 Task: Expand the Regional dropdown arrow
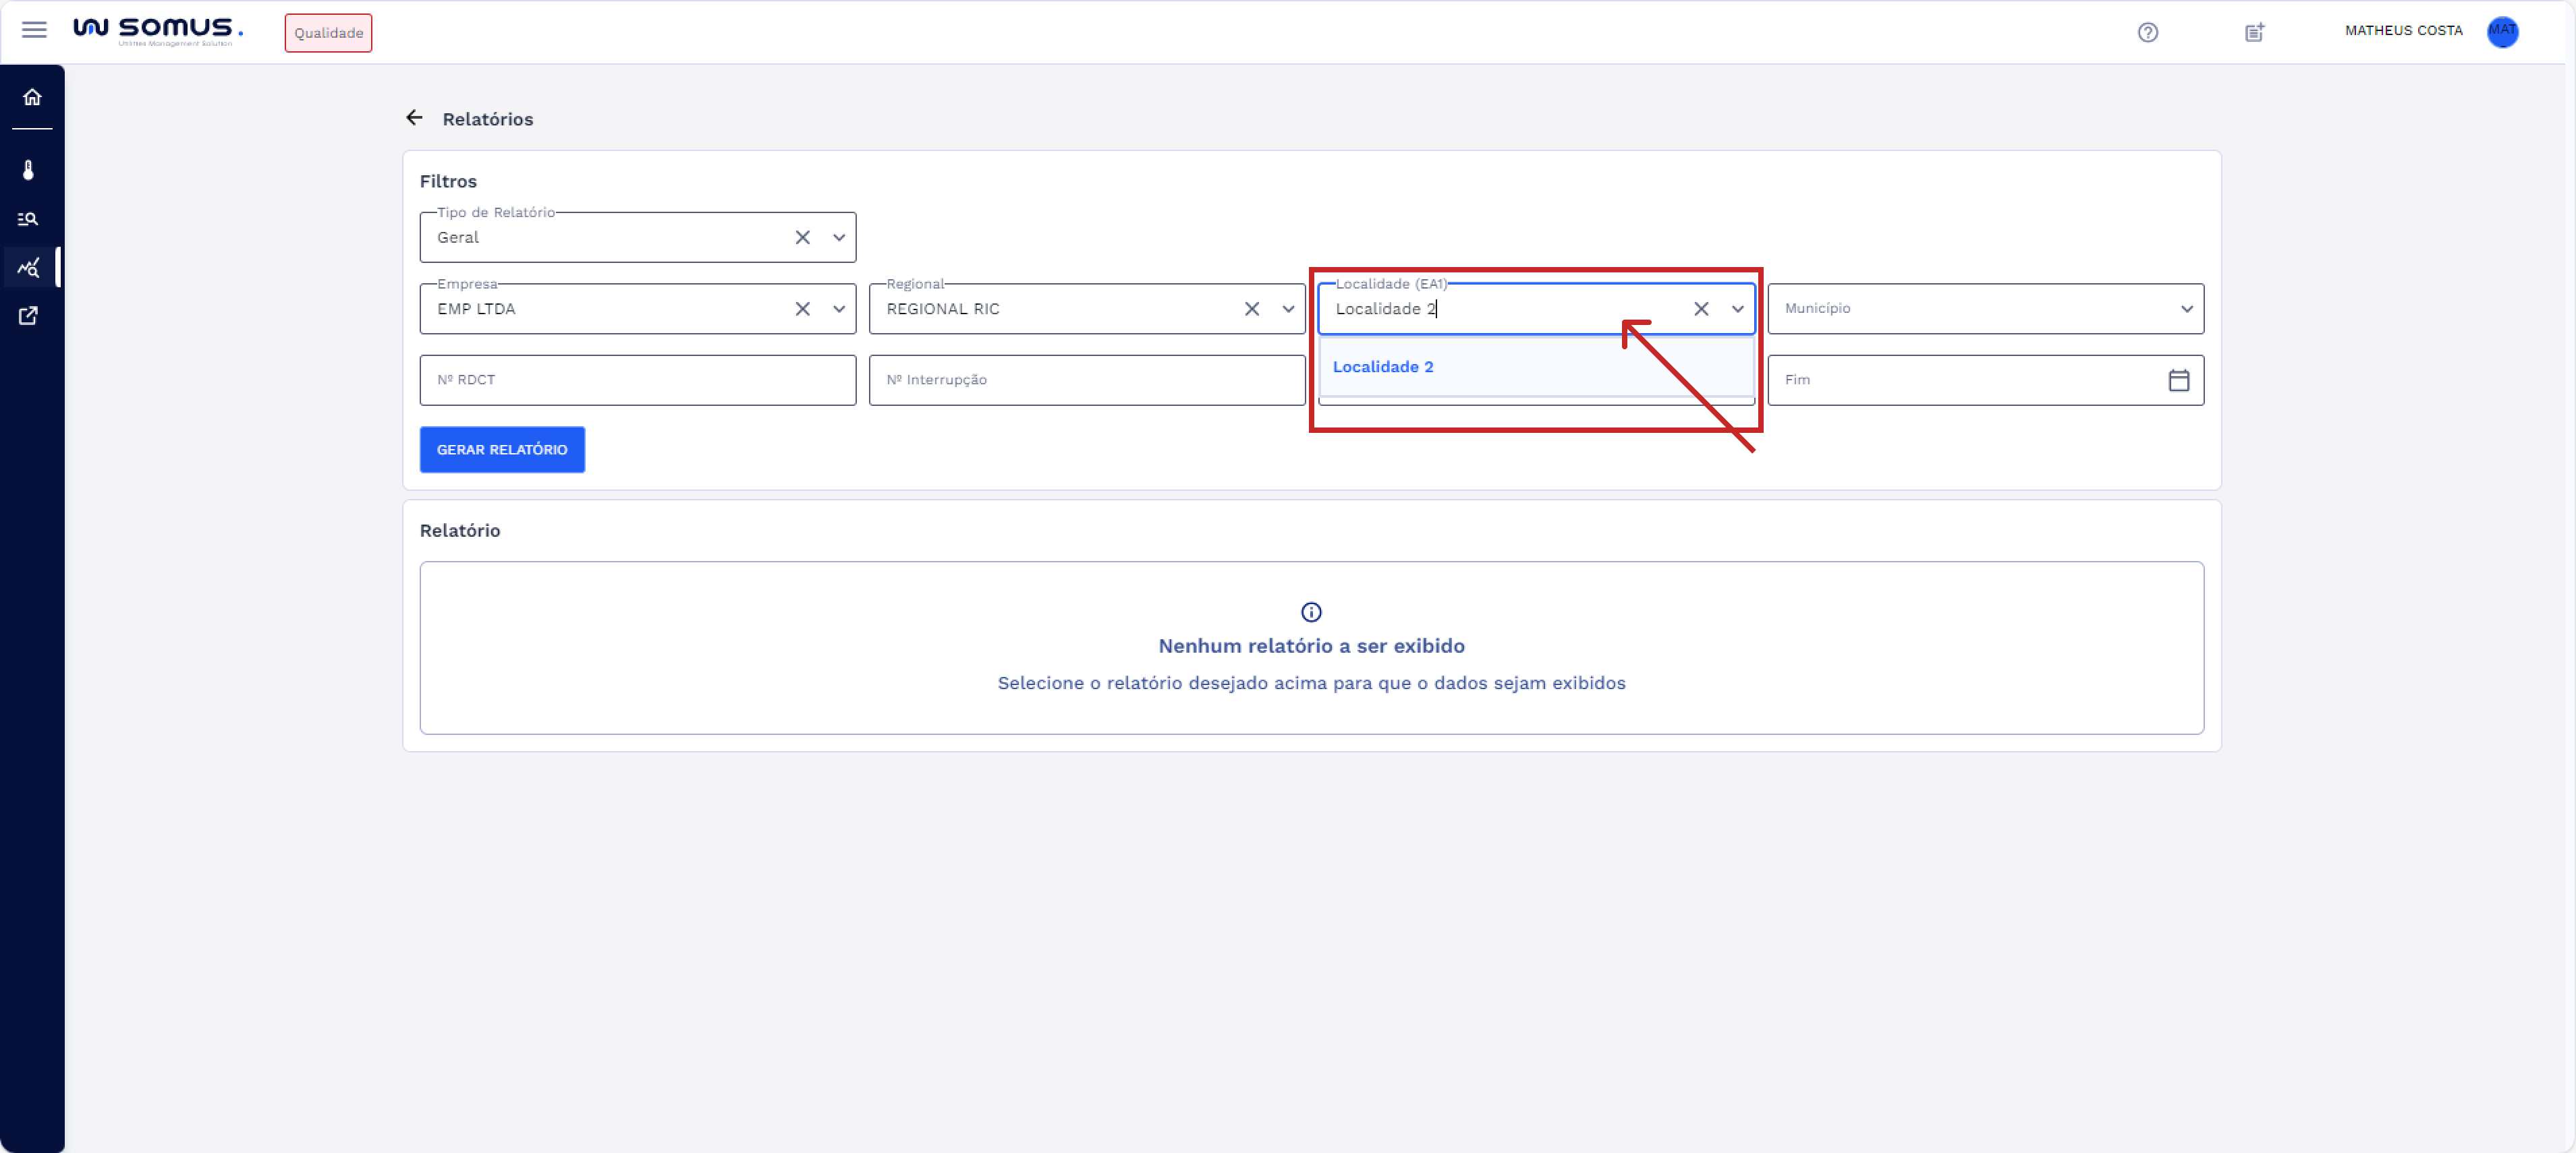[1287, 309]
